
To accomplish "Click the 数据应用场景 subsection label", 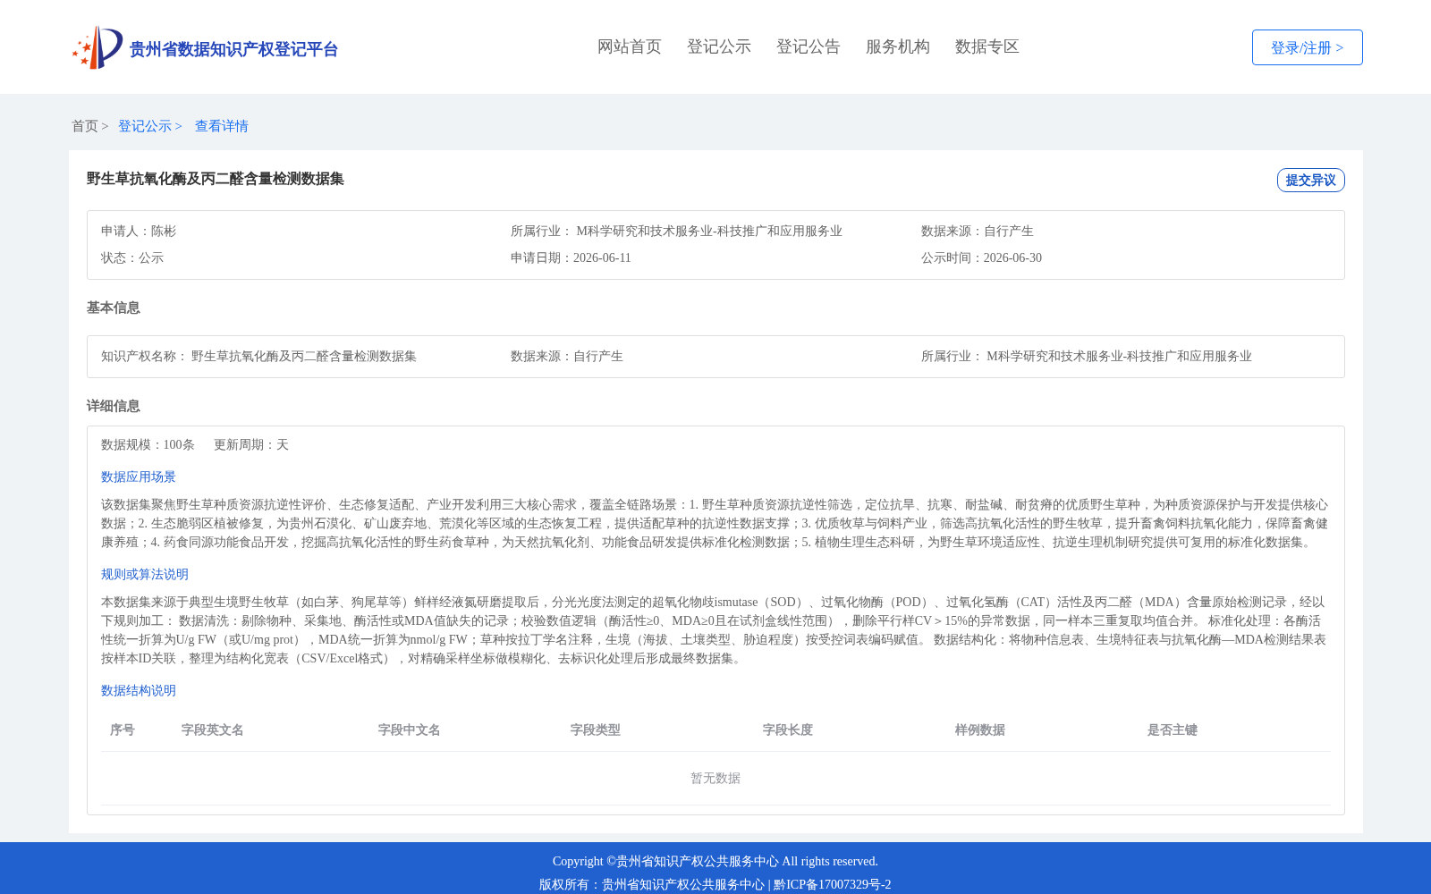I will 139,477.
